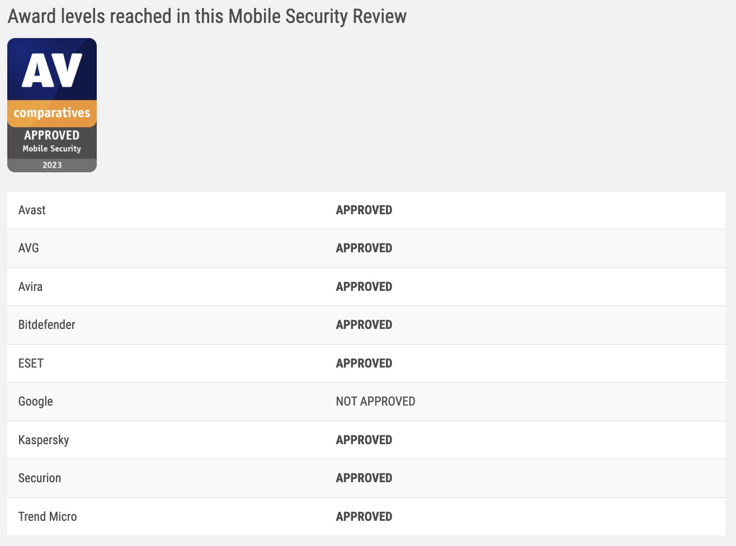
Task: Select the Bitdefender vendor name
Action: [46, 325]
